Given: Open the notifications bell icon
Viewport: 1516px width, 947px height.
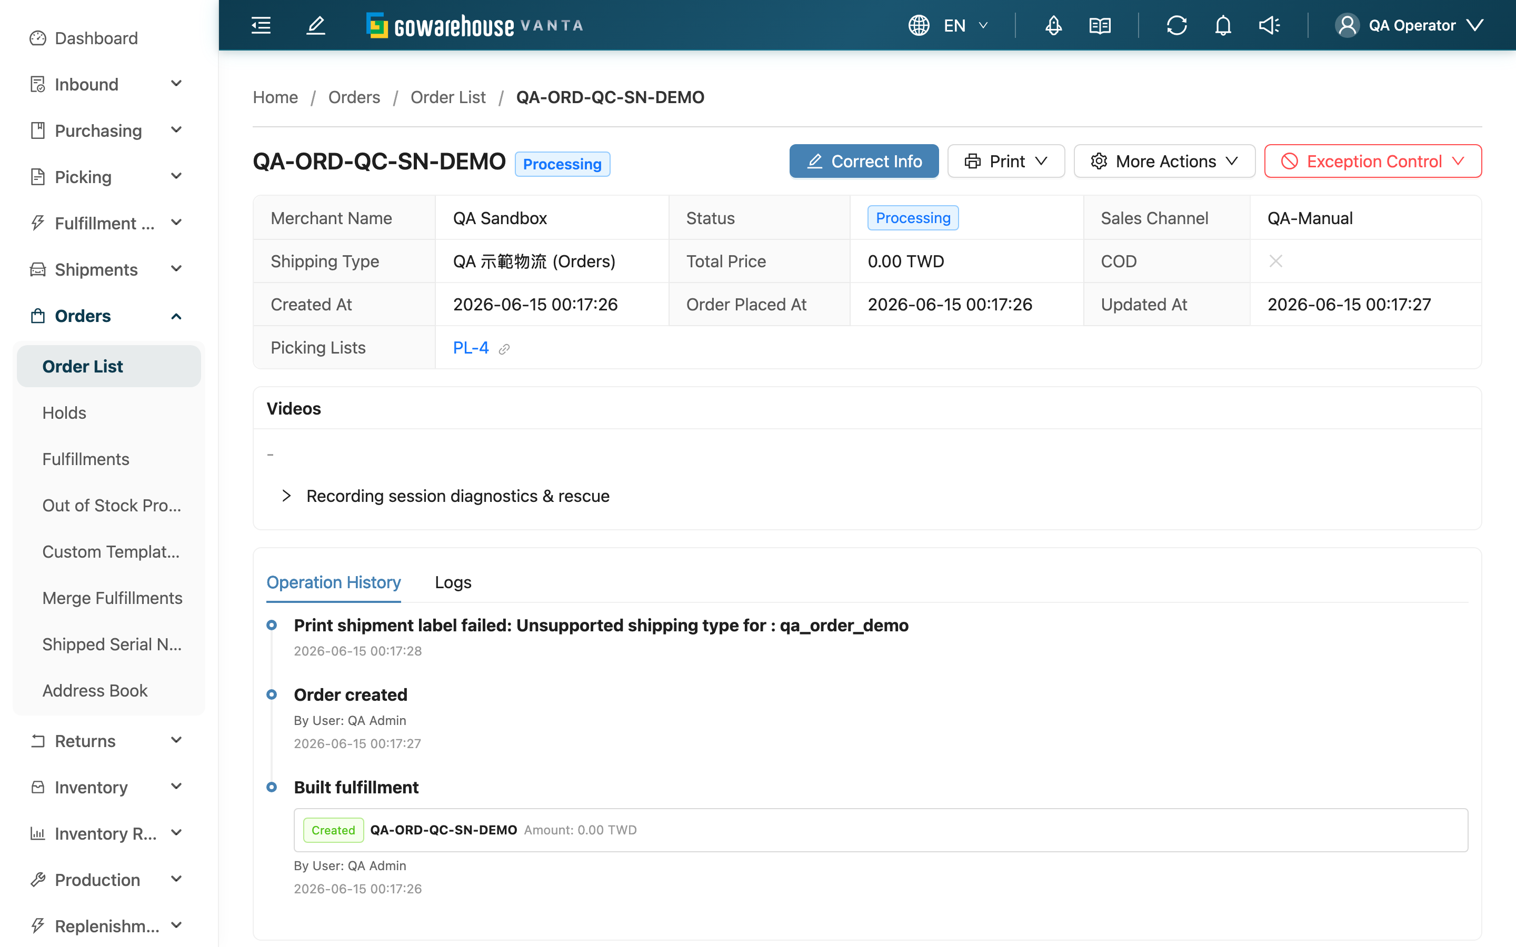Looking at the screenshot, I should click(1223, 26).
